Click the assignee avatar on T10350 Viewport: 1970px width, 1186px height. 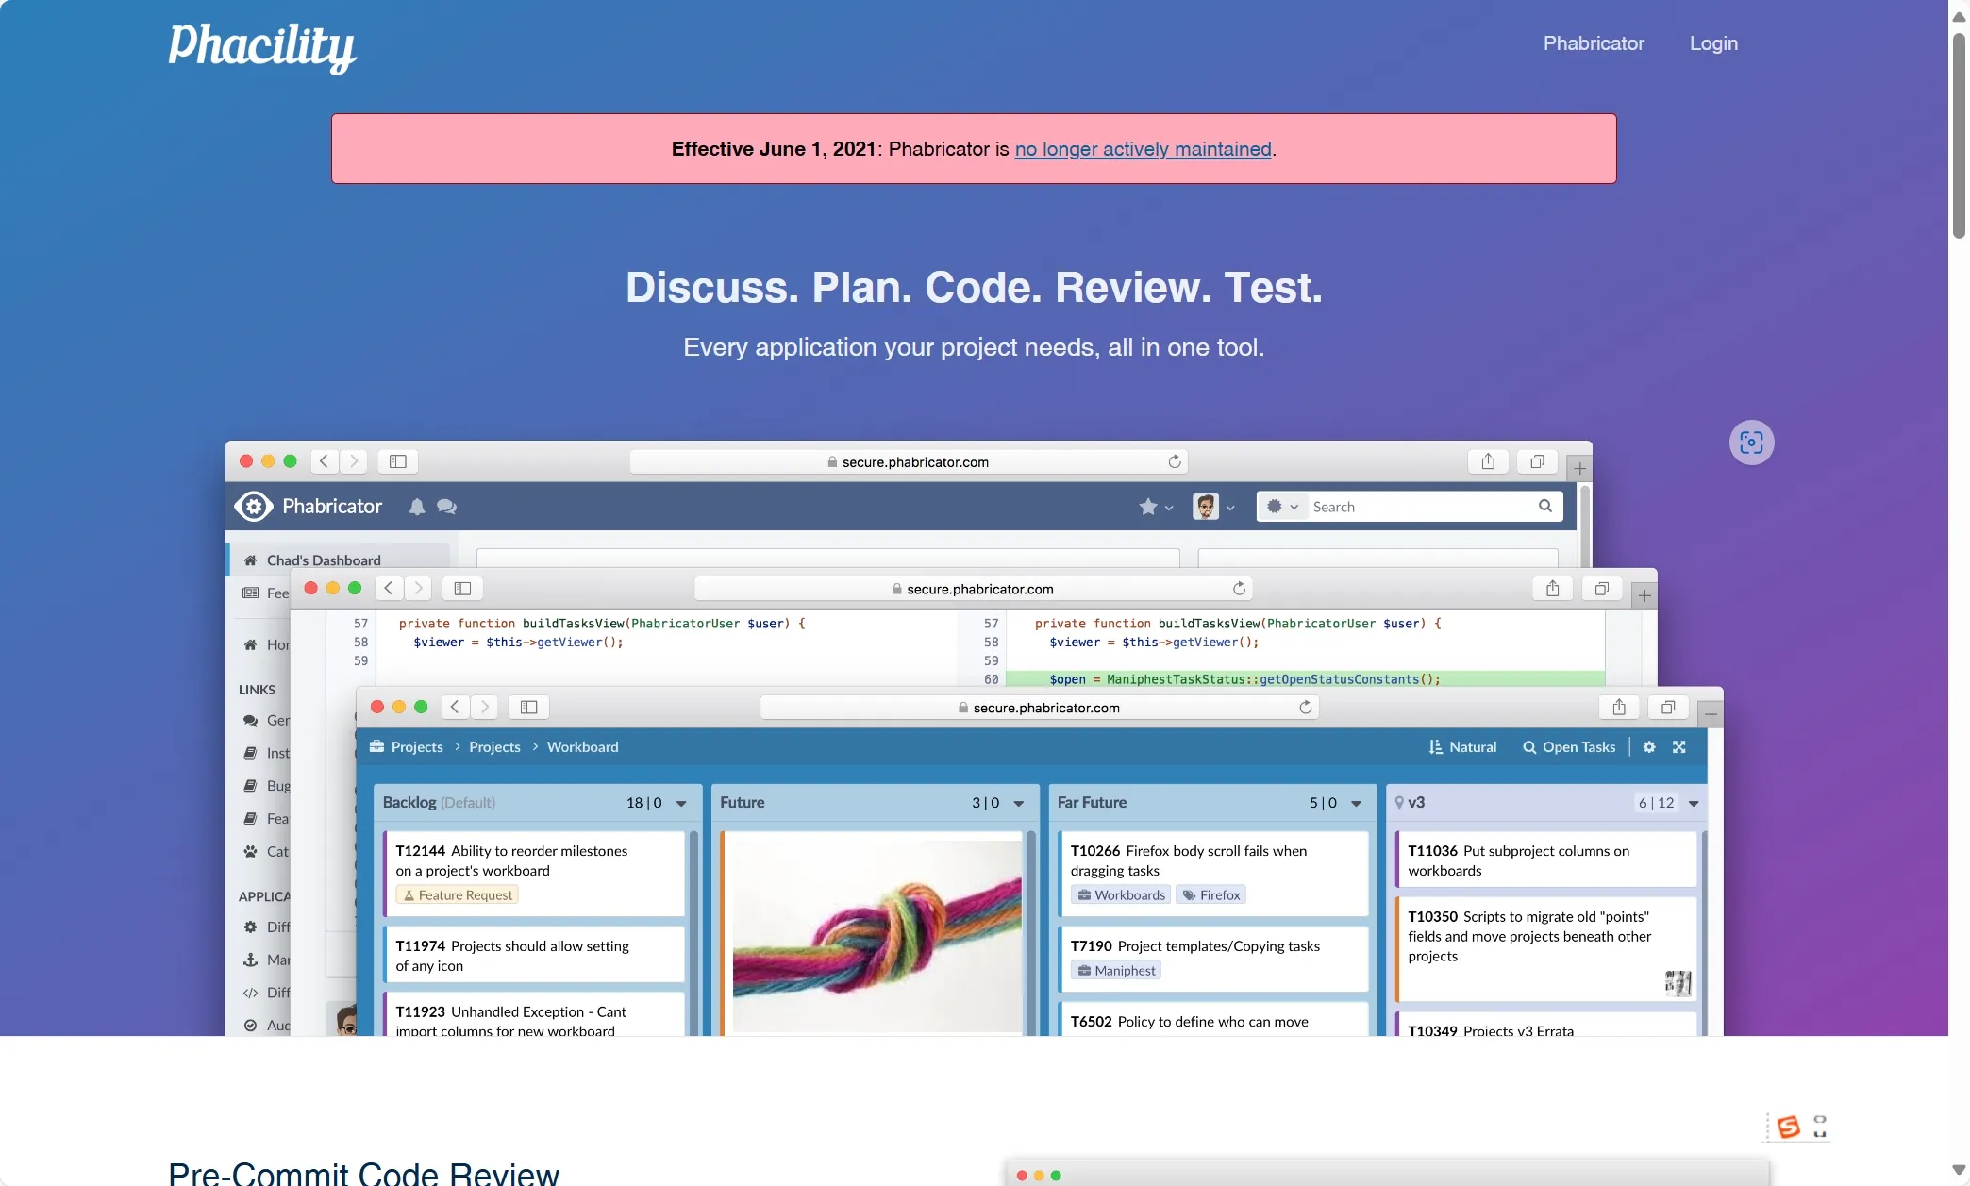point(1678,982)
